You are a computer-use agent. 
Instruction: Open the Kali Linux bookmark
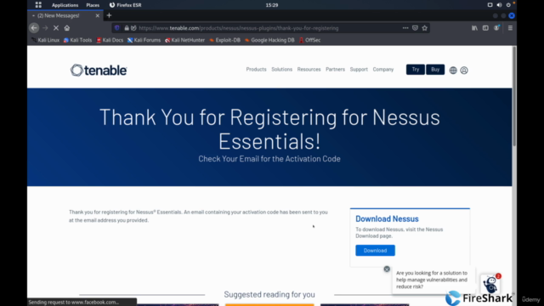tap(45, 40)
